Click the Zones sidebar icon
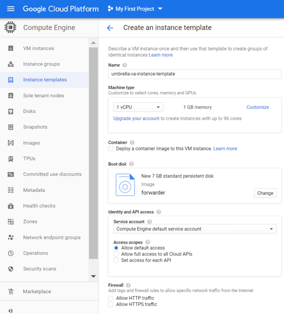 [x=11, y=221]
